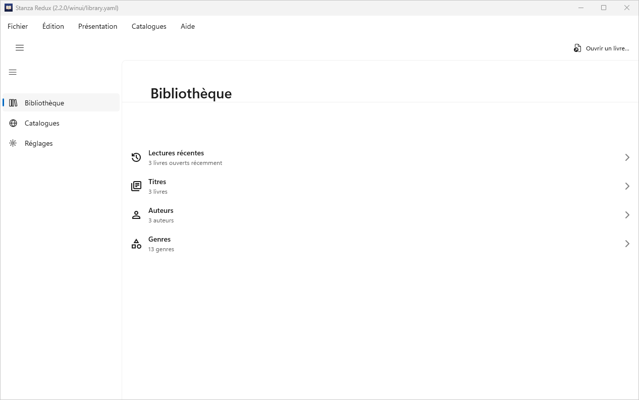This screenshot has width=639, height=400.
Task: Open the Réglages label in the sidebar
Action: (39, 143)
